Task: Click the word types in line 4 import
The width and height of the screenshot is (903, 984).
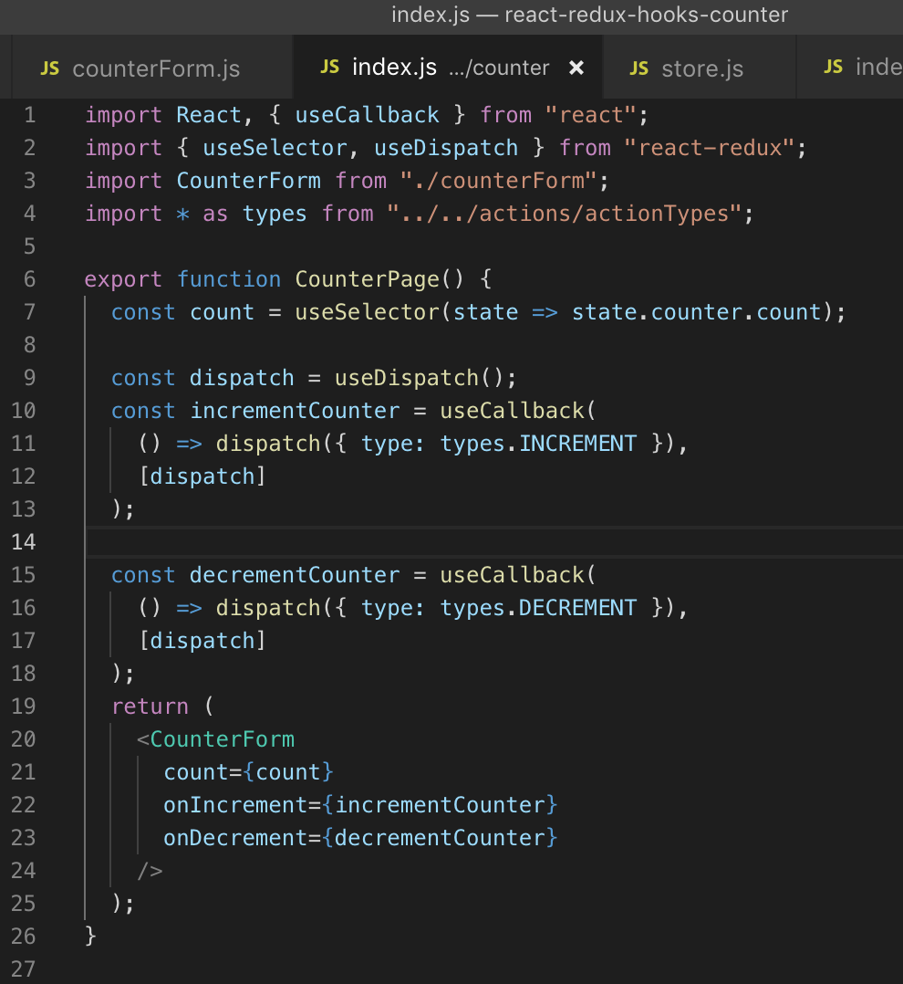Action: pos(275,214)
